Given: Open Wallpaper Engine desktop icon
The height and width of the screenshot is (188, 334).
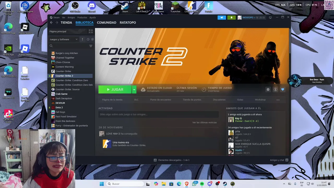Looking at the screenshot, I should pyautogui.click(x=25, y=7).
